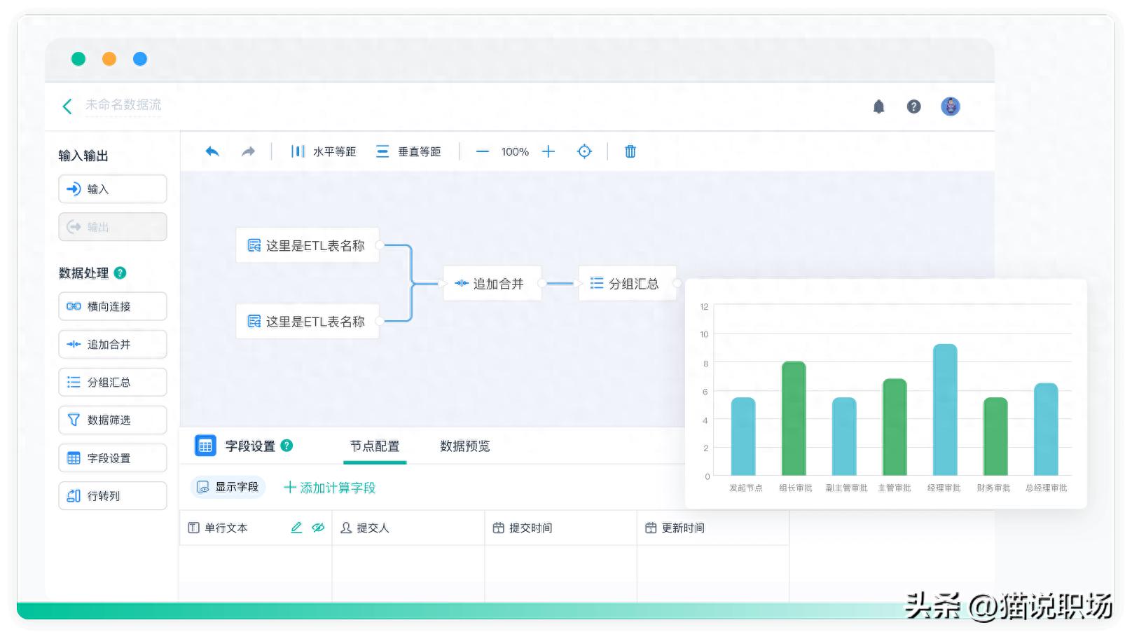1132x639 pixels.
Task: Click 添加计算字段 to add calculated field
Action: 330,487
